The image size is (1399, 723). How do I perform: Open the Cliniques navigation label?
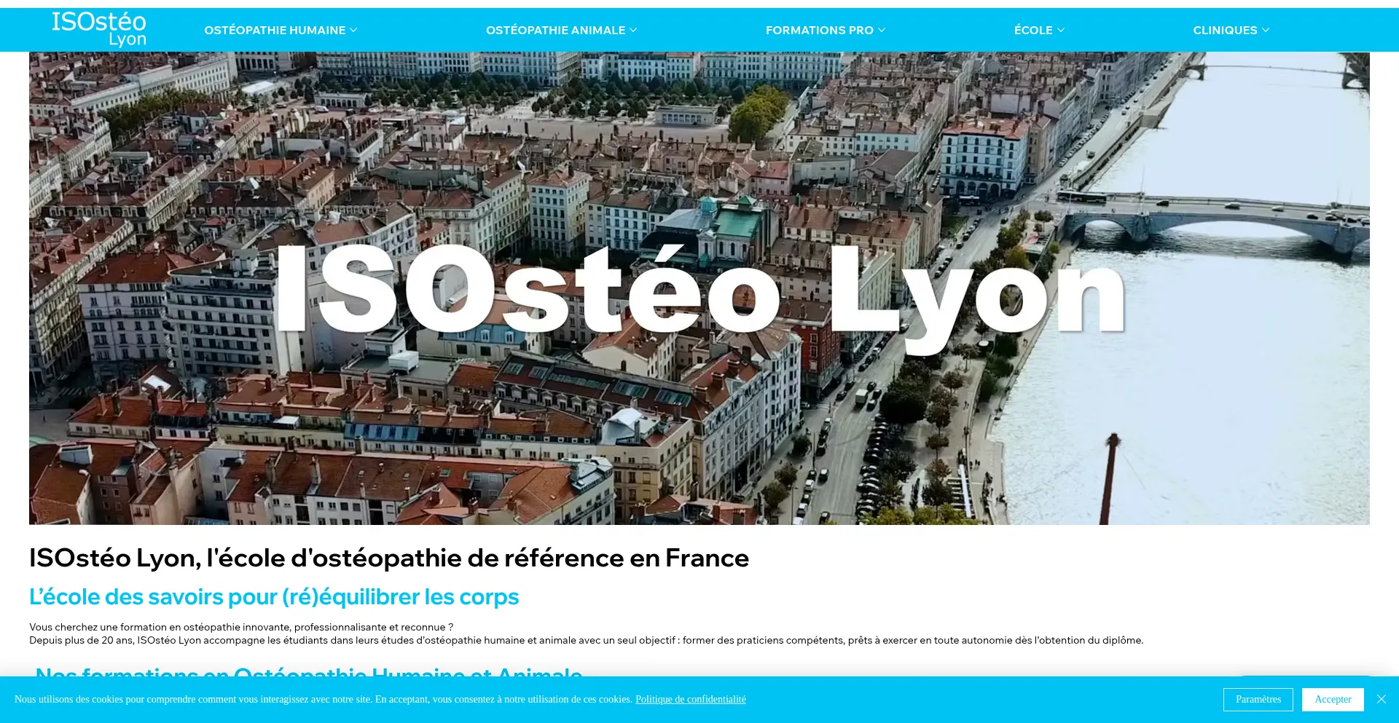point(1224,31)
